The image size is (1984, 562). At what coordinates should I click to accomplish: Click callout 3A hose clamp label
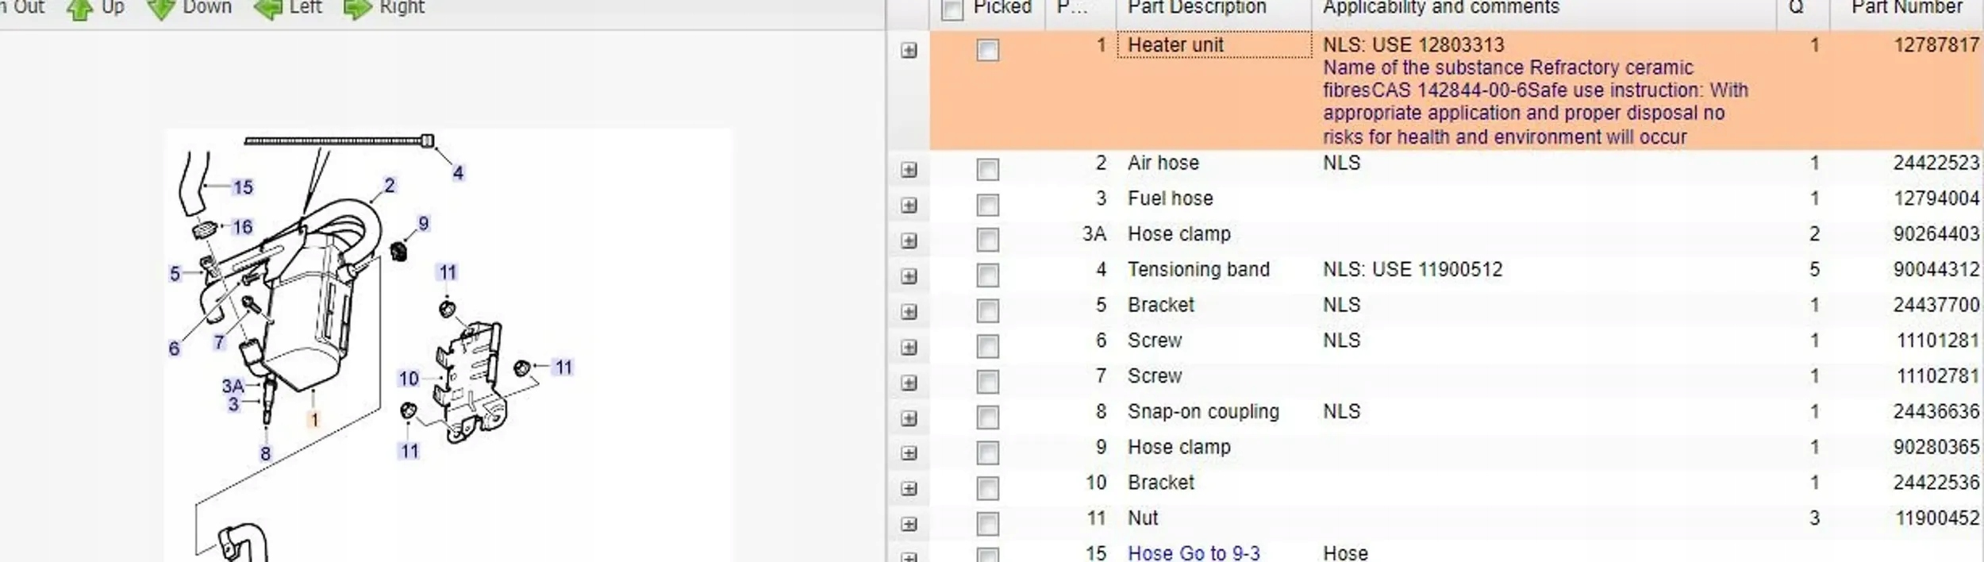233,387
